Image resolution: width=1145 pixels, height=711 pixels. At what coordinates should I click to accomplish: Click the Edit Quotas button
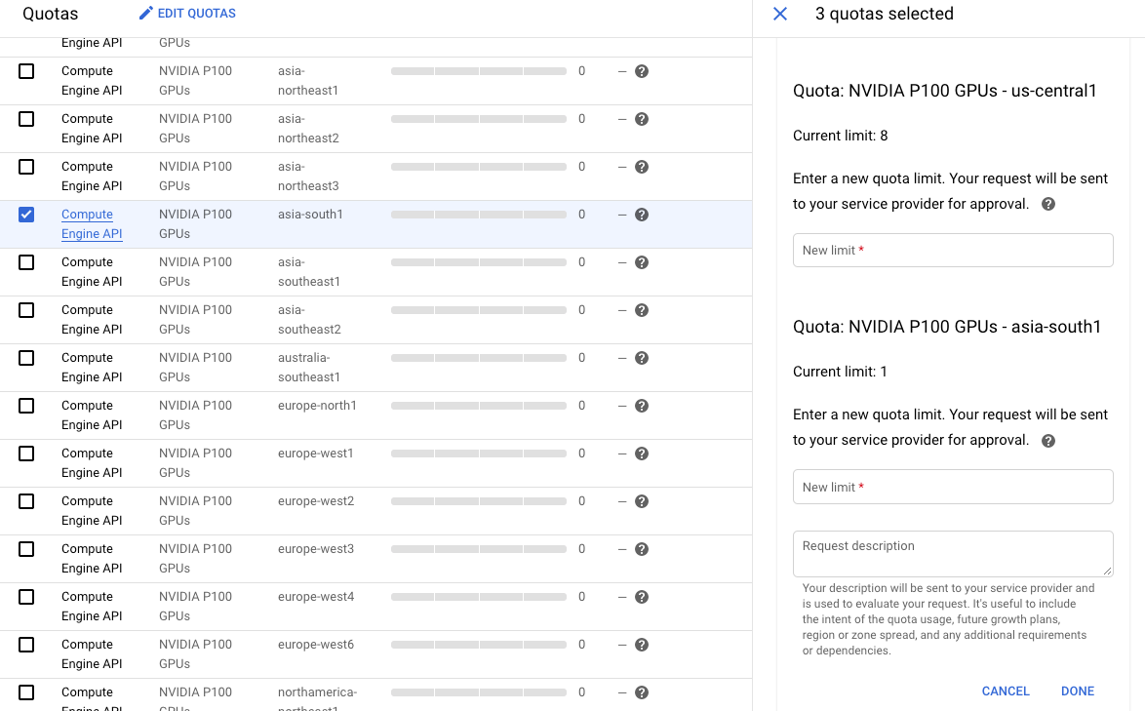[187, 13]
